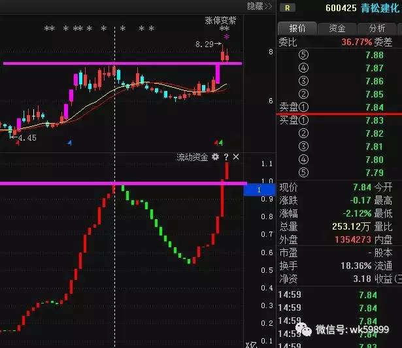Viewport: 402px width, 348px height.
Task: Click the 流动资金 indicator title
Action: [x=192, y=157]
